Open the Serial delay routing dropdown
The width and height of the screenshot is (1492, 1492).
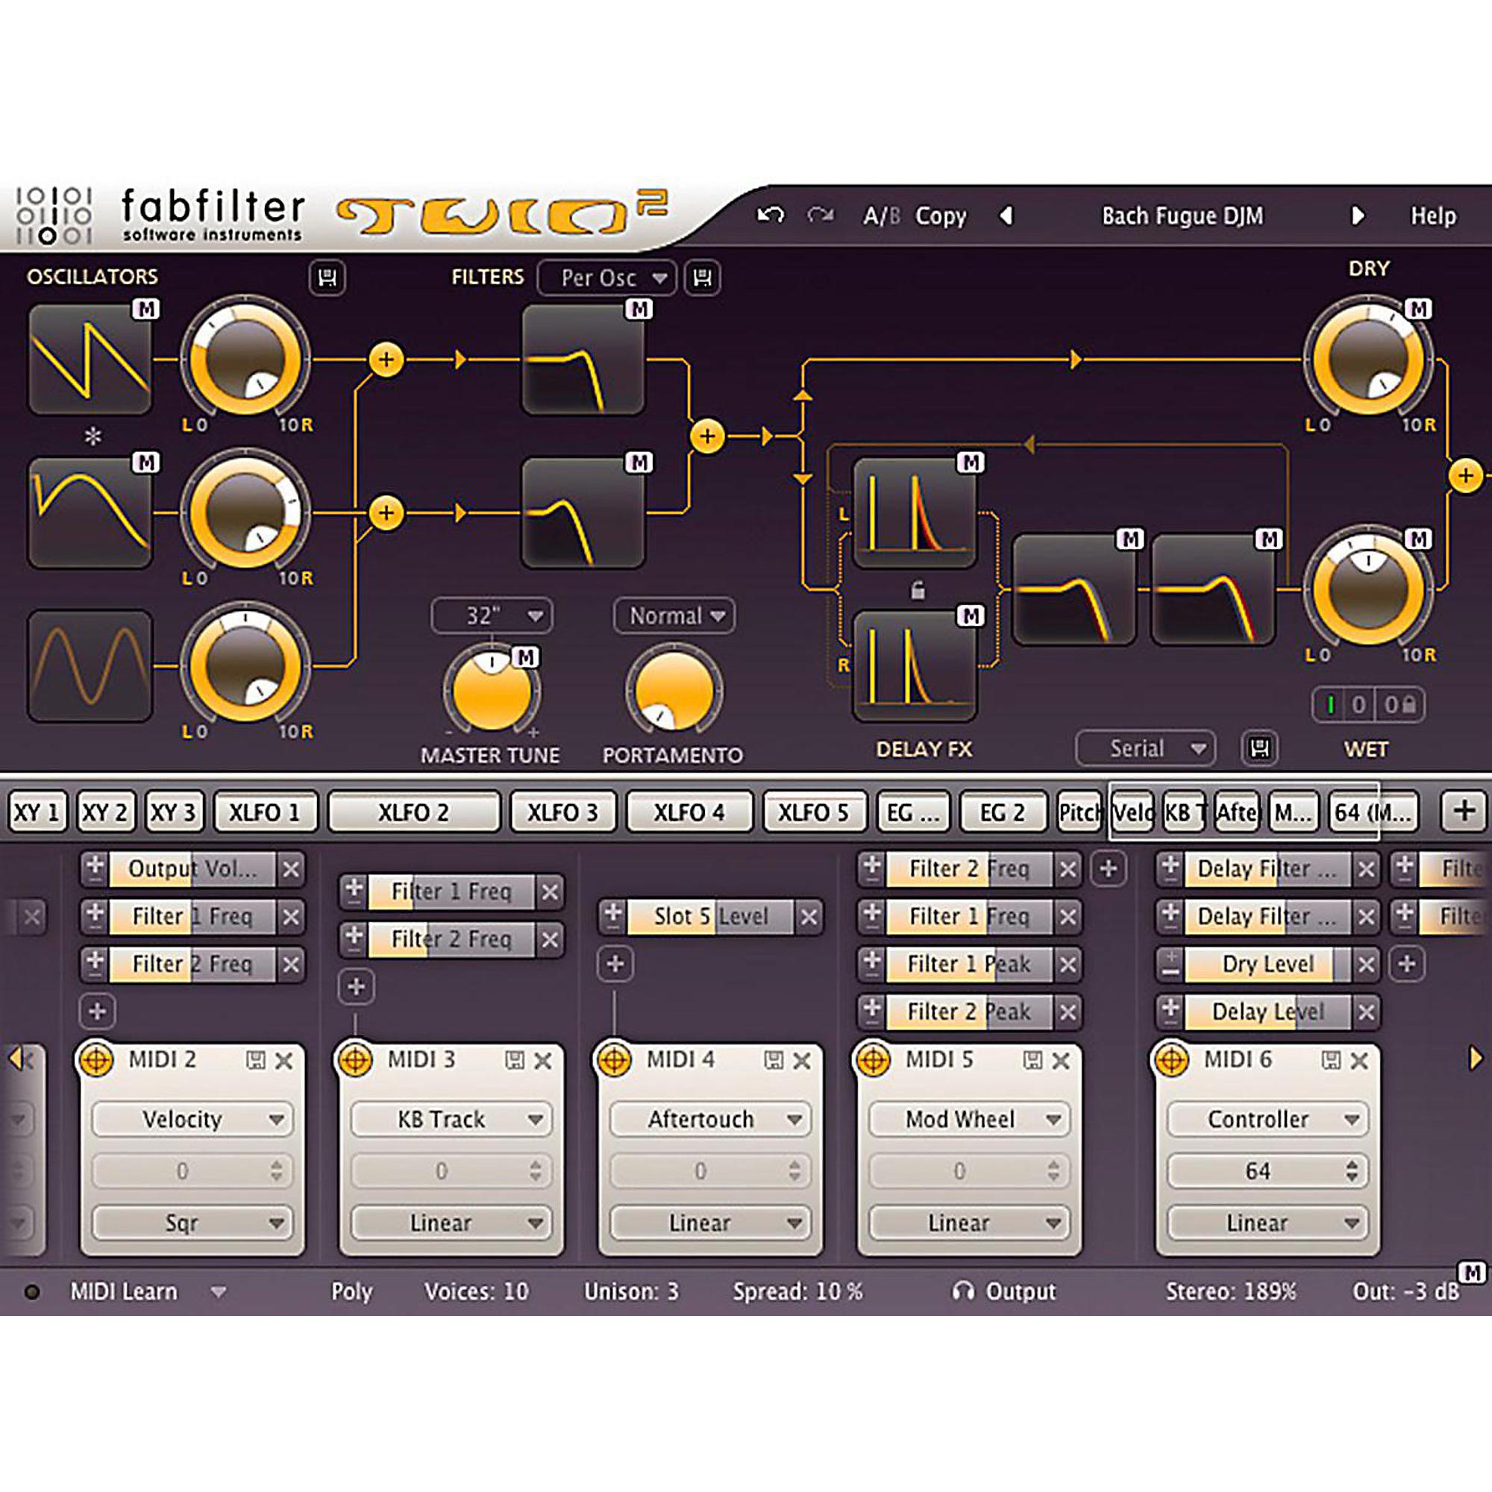(x=1145, y=748)
